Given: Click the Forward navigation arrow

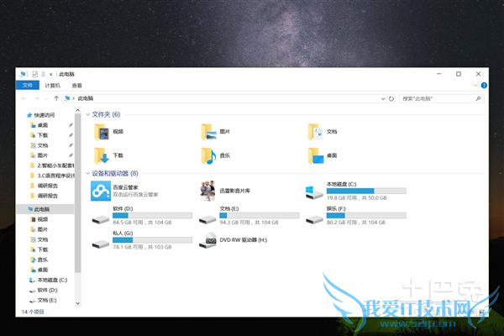Looking at the screenshot, I should point(37,98).
